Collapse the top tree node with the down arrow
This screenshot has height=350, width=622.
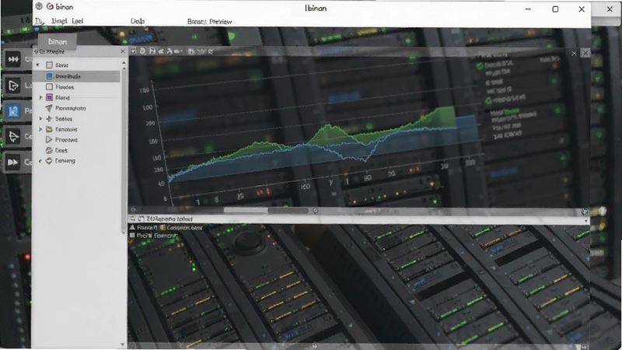(x=37, y=65)
